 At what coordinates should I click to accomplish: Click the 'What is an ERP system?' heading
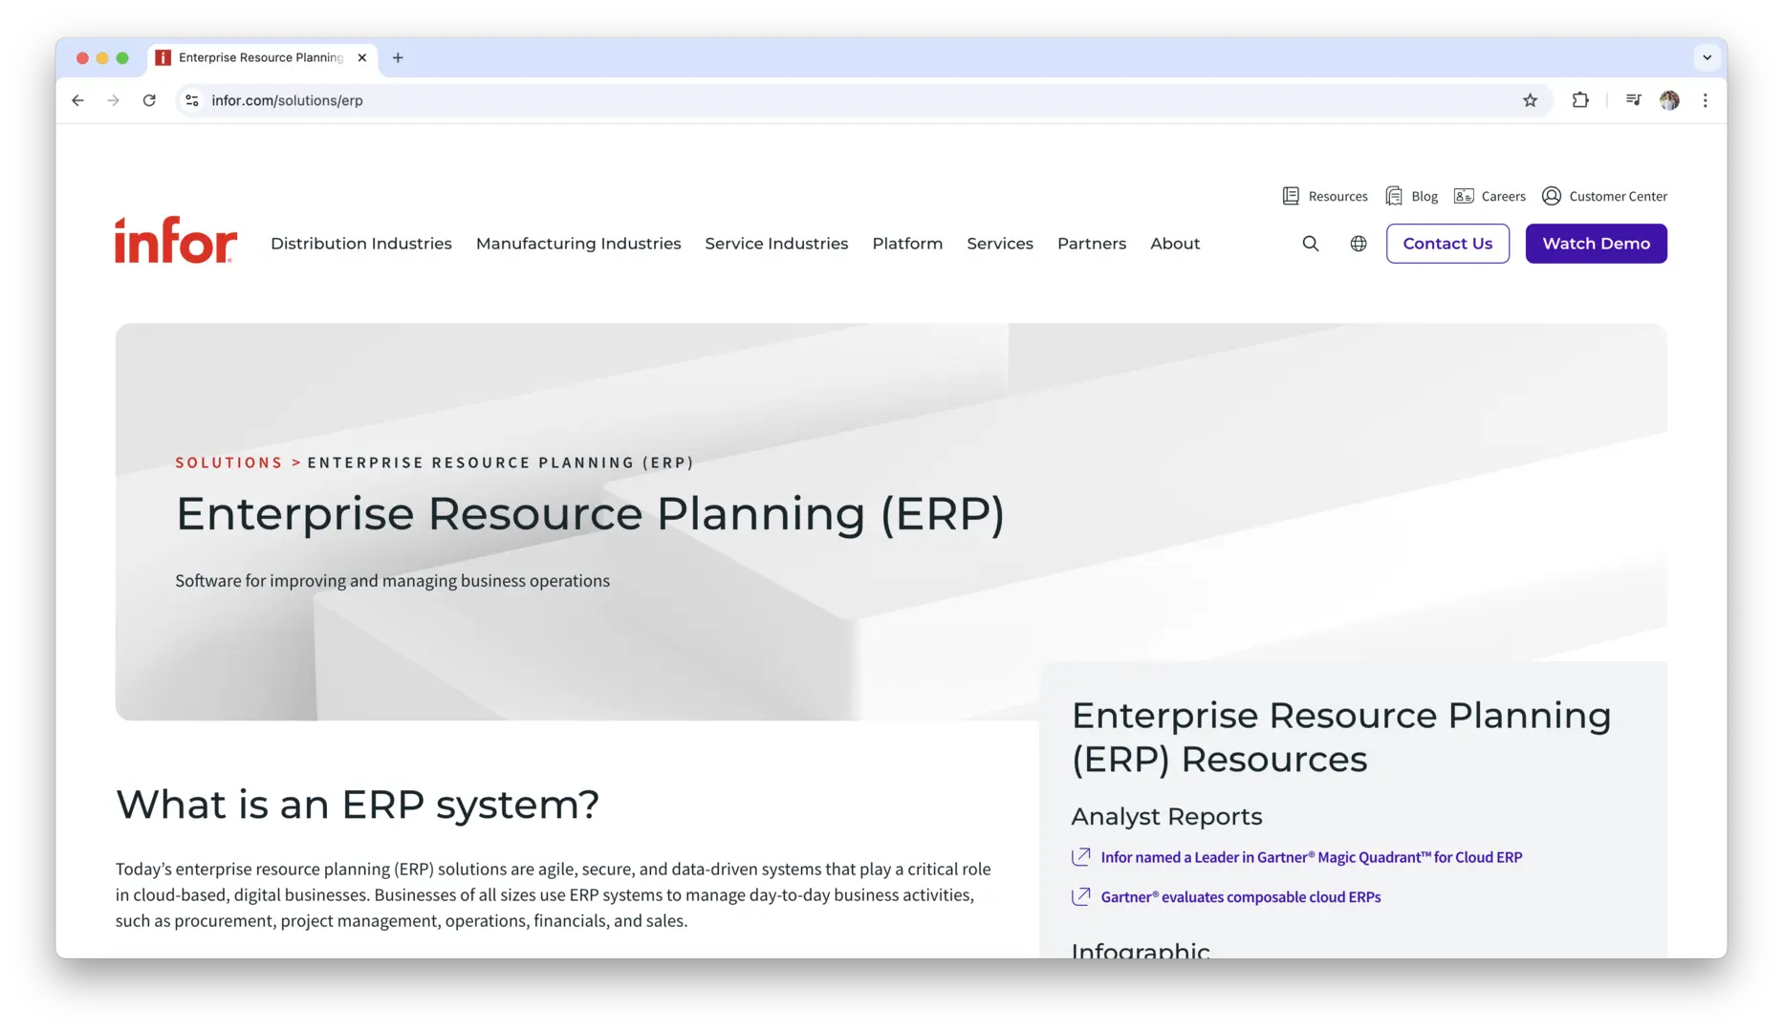pos(358,805)
